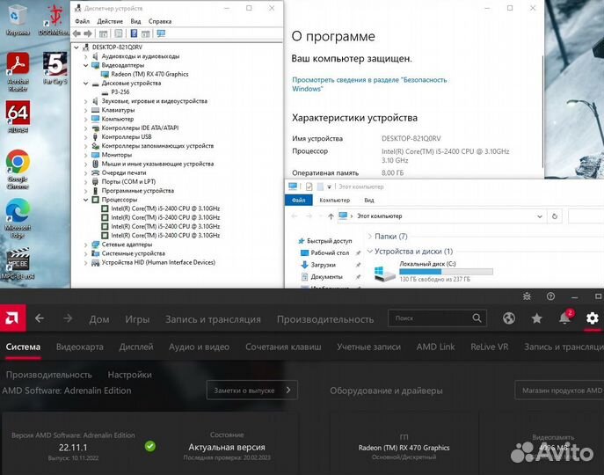
Task: Switch to Дисплей tab in AMD settings
Action: [x=136, y=347]
